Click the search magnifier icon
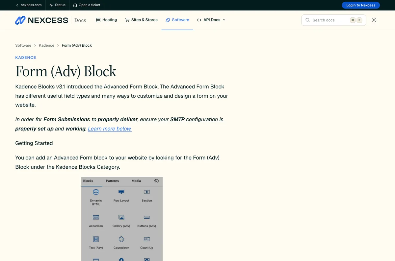 307,20
